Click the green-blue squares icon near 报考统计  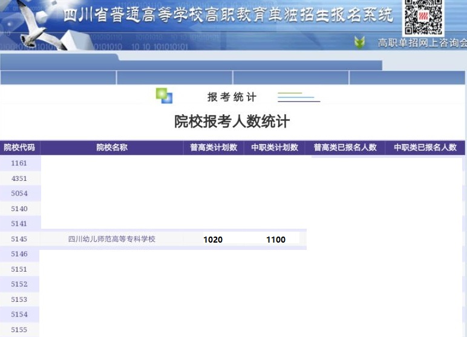(x=164, y=96)
